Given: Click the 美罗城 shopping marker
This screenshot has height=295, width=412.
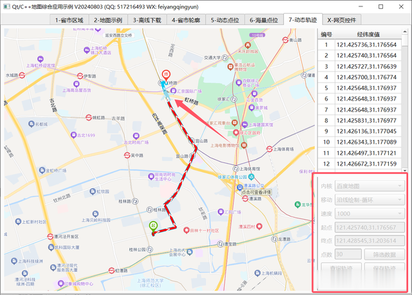Looking at the screenshot, I should [x=252, y=108].
